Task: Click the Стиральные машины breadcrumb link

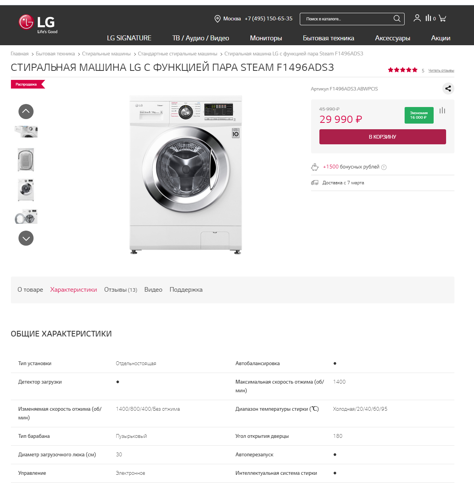Action: pyautogui.click(x=106, y=54)
